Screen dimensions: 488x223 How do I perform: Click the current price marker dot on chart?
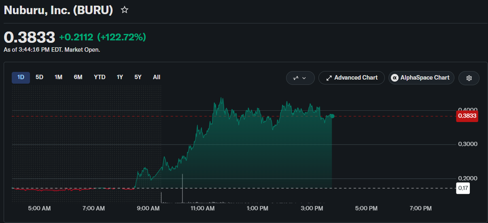332,116
